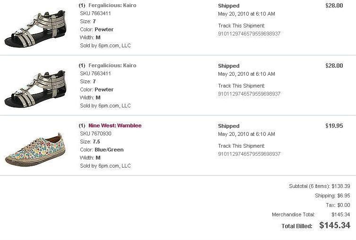The height and width of the screenshot is (240, 356).
Task: Track the Nine West Wamblee shipment
Action: tap(249, 154)
